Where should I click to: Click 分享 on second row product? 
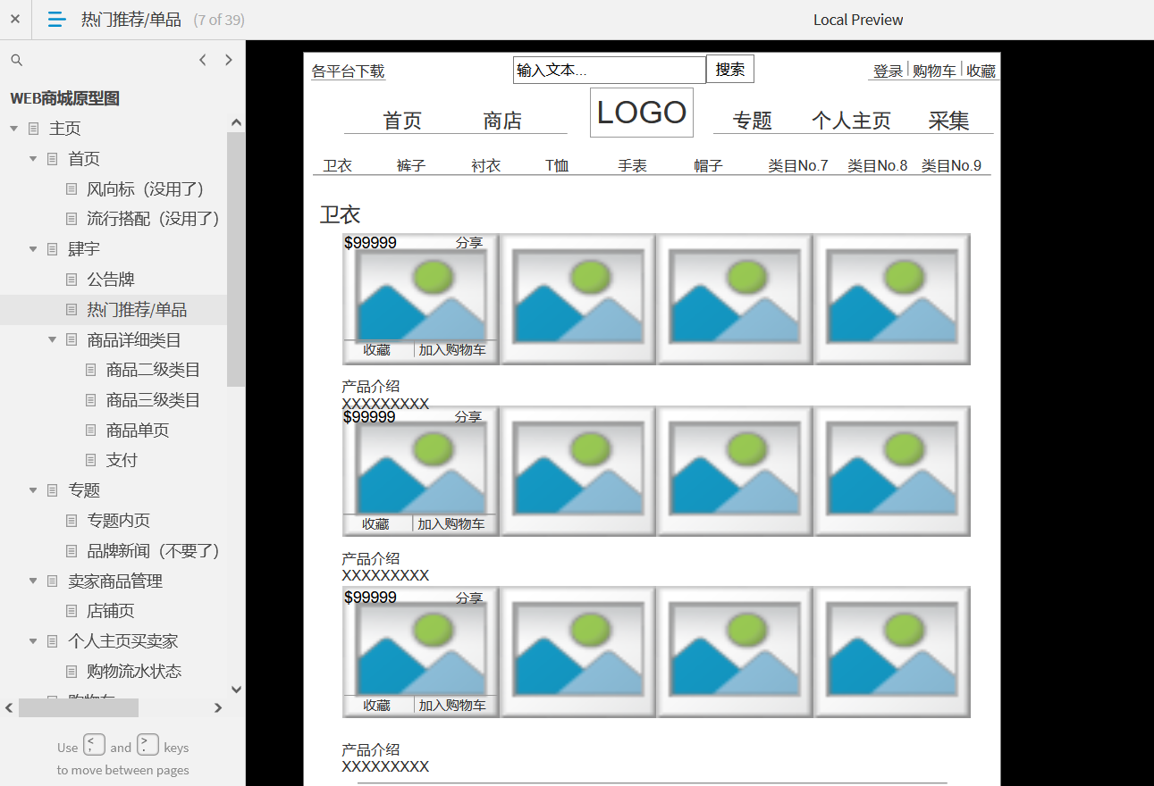click(x=468, y=417)
